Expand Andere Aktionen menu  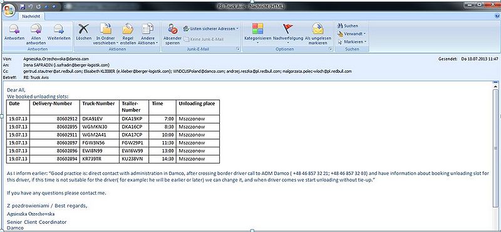(148, 34)
